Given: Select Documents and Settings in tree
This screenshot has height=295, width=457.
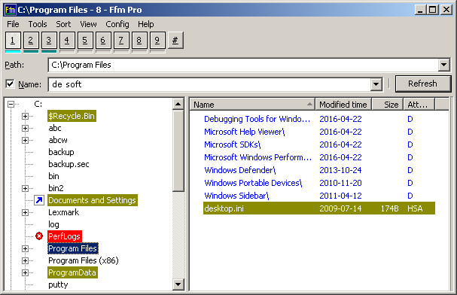Looking at the screenshot, I should 93,200.
